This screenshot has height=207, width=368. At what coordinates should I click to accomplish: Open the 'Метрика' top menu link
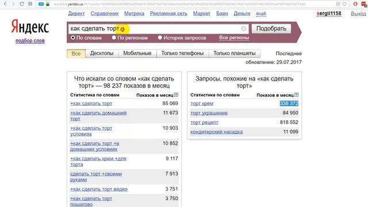[x=134, y=14]
